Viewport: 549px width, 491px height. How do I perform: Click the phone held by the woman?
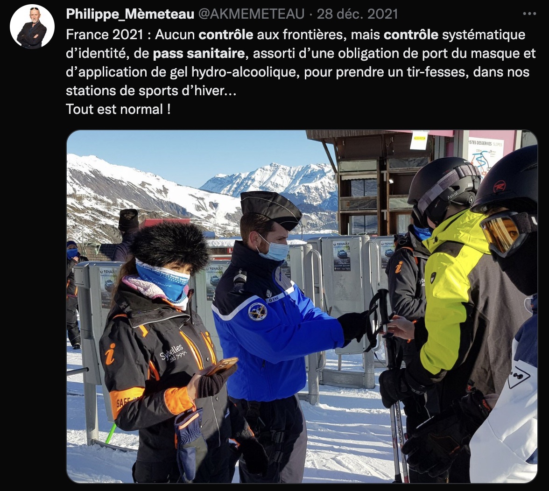click(222, 366)
